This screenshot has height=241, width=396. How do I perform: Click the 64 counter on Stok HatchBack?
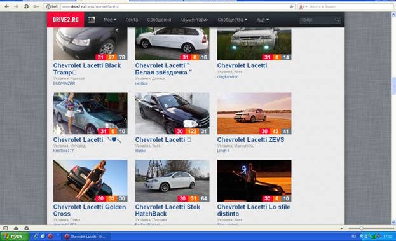click(204, 198)
